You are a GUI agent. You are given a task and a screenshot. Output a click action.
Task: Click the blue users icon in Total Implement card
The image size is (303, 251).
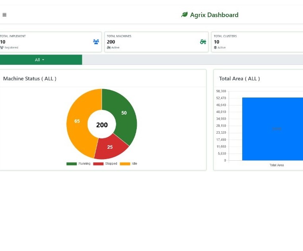96,42
